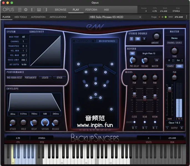Toggle the left sidebar panel icon
The height and width of the screenshot is (166, 190).
33,10
